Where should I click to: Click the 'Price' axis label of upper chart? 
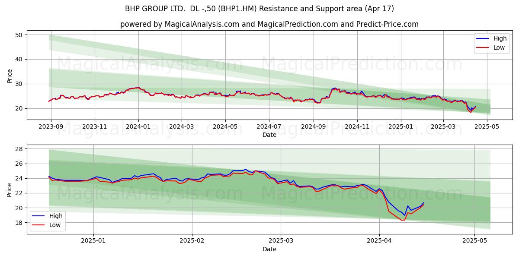(10, 75)
